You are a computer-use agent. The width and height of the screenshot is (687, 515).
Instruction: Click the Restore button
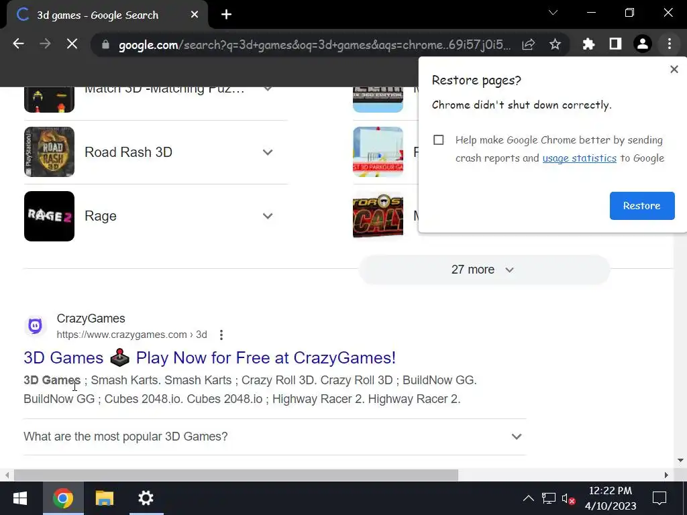[642, 205]
